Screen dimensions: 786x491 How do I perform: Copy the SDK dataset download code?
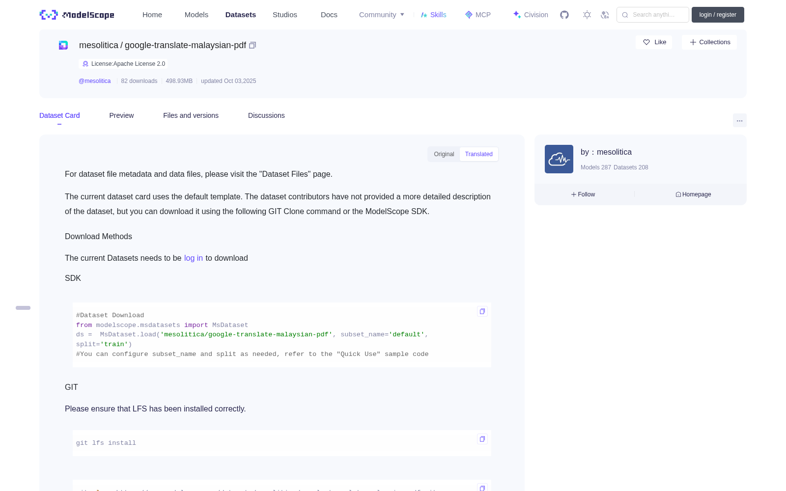(482, 311)
